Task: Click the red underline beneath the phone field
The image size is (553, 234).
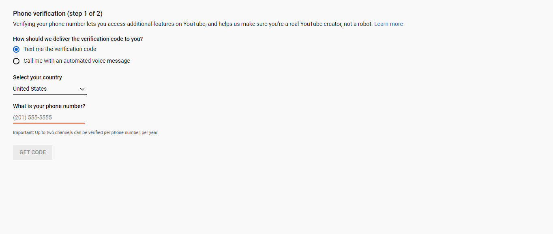Action: pos(49,123)
